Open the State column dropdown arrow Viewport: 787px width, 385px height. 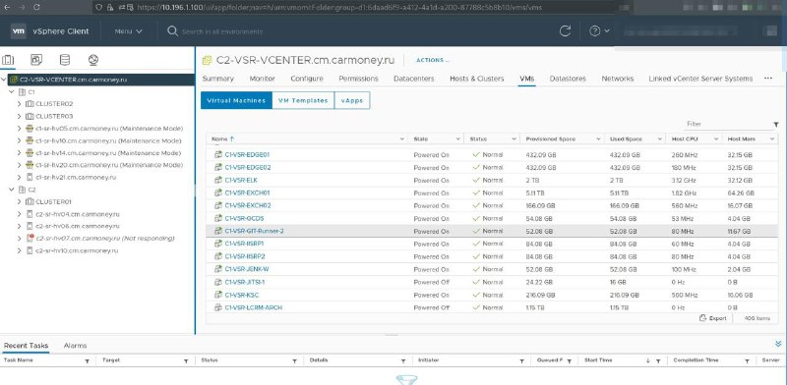[457, 138]
